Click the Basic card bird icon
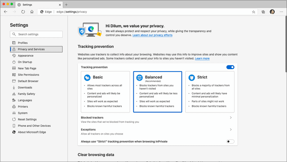This screenshot has width=287, height=162. 87,78
